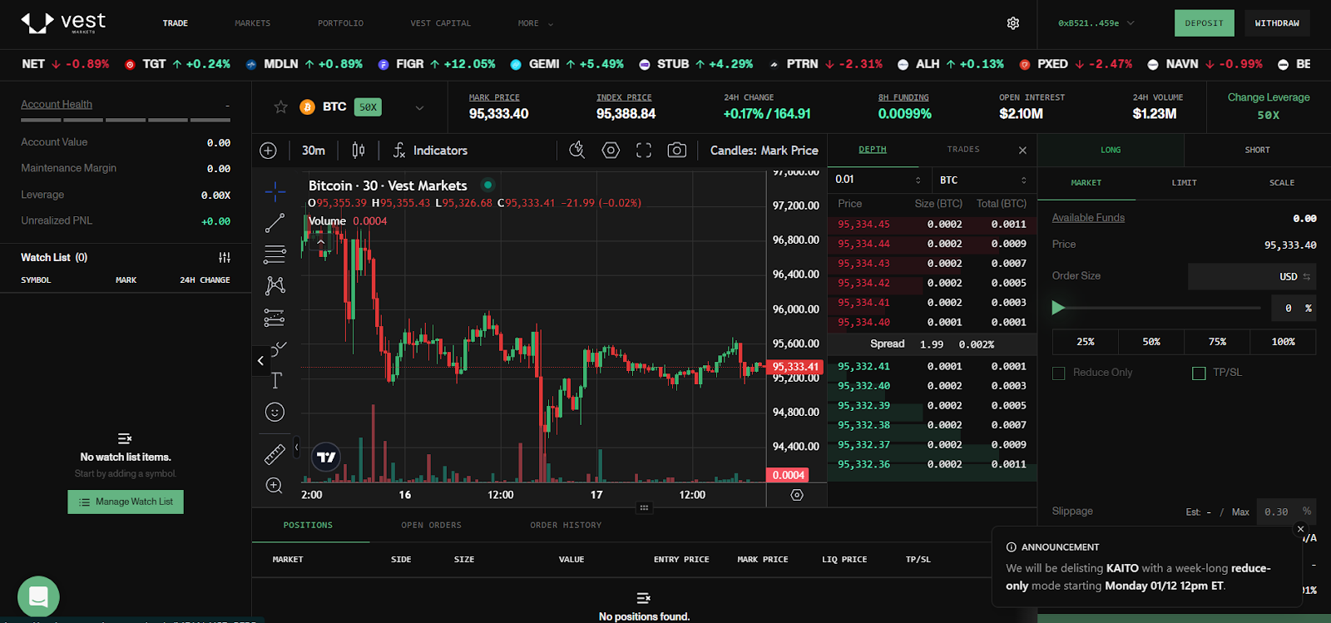Open VEST CAPITAL page
The width and height of the screenshot is (1331, 623).
440,23
